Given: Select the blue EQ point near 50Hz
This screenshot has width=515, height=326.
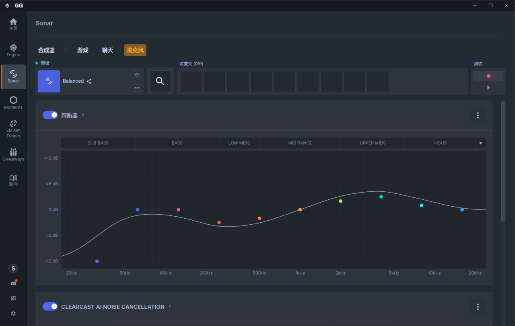Looking at the screenshot, I should pos(138,210).
